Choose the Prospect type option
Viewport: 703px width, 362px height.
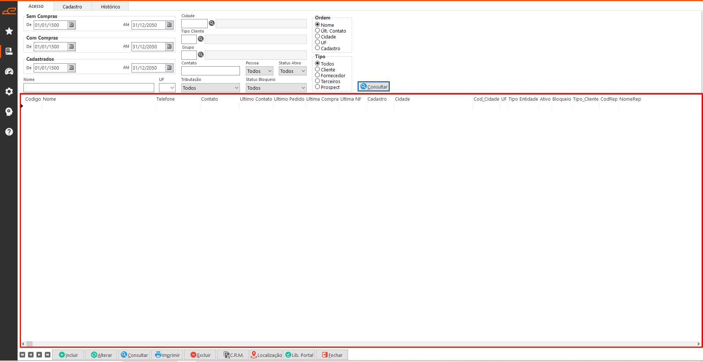tap(318, 87)
